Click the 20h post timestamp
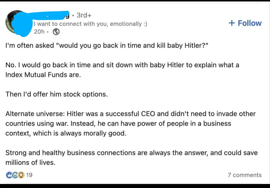Image resolution: width=270 pixels, height=188 pixels. 39,32
